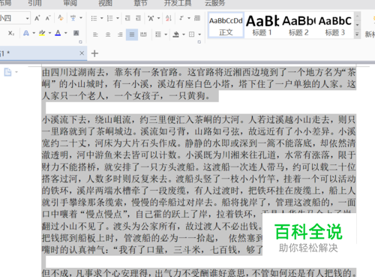The height and width of the screenshot is (277, 375).
Task: Apply bullet list formatting
Action: (94, 18)
